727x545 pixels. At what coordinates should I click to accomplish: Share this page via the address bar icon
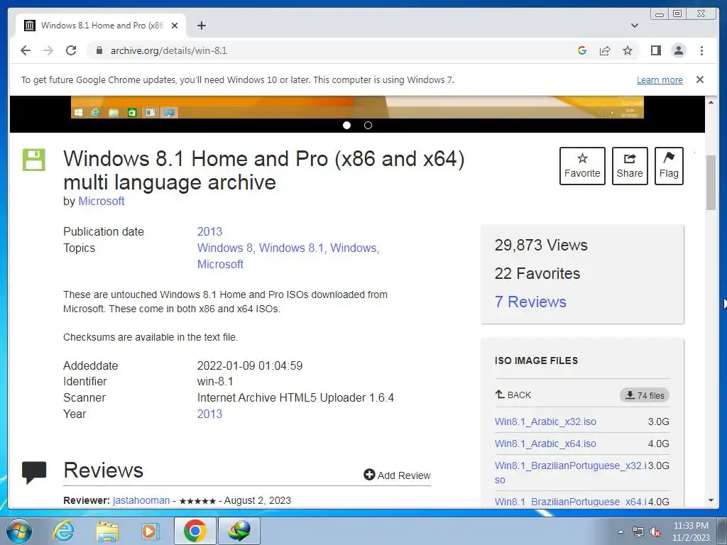tap(605, 50)
